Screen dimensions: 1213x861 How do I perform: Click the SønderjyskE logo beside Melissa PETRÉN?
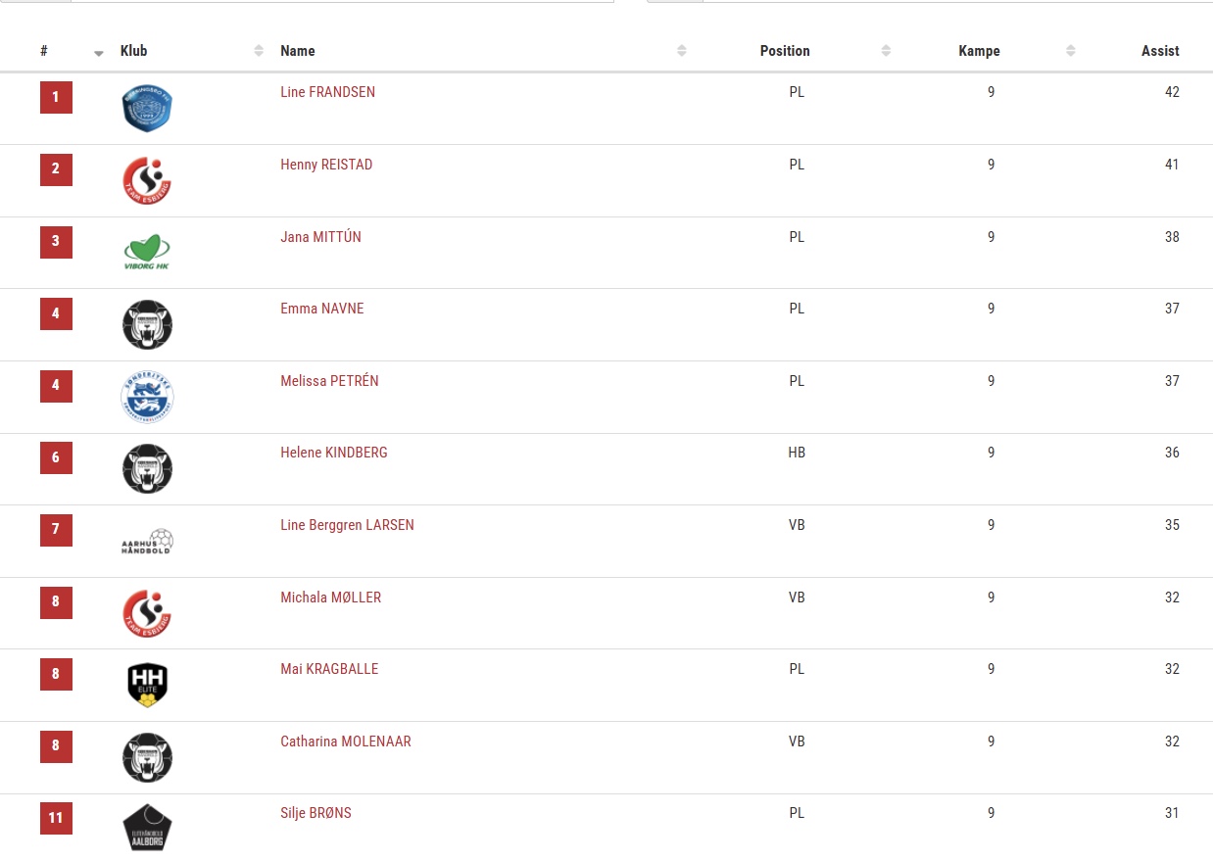tap(147, 398)
